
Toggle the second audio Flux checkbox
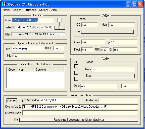76,73
